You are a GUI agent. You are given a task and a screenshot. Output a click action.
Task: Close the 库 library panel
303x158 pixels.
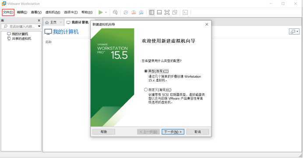[39, 20]
